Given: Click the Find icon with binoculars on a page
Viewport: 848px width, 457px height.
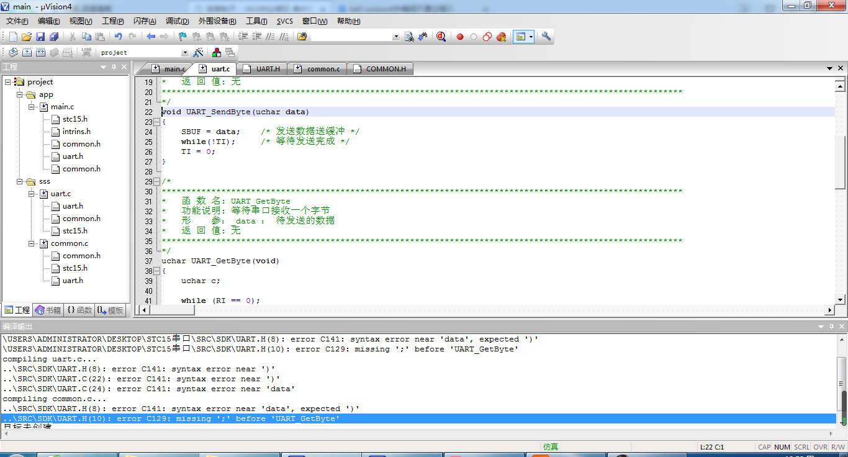Looking at the screenshot, I should pyautogui.click(x=409, y=37).
